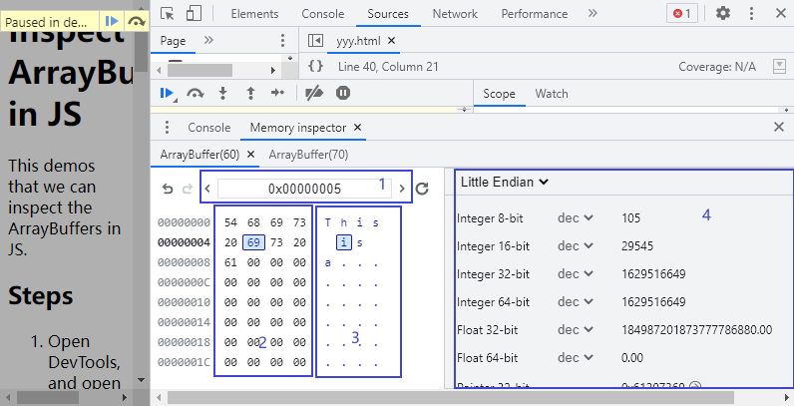Click the error count badge
This screenshot has width=794, height=406.
coord(683,14)
